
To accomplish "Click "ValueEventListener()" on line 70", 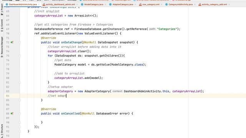I will coord(101,33).
